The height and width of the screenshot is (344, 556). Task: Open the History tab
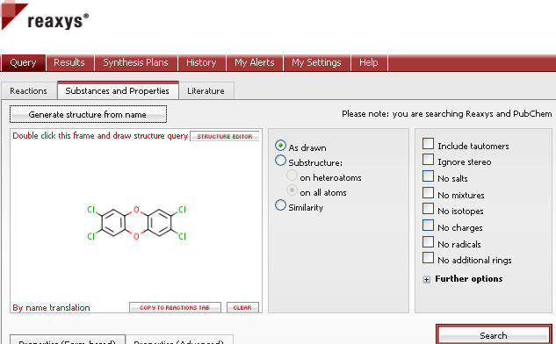pyautogui.click(x=201, y=62)
